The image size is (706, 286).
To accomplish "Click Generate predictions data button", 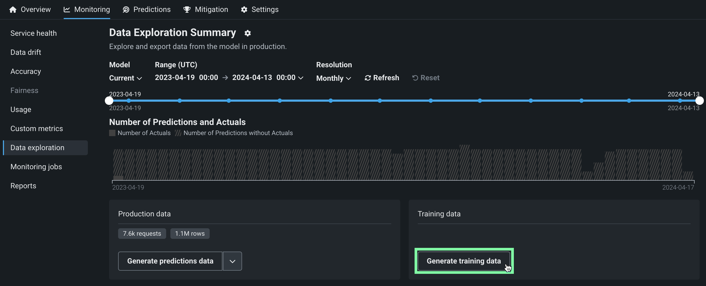I will click(170, 261).
